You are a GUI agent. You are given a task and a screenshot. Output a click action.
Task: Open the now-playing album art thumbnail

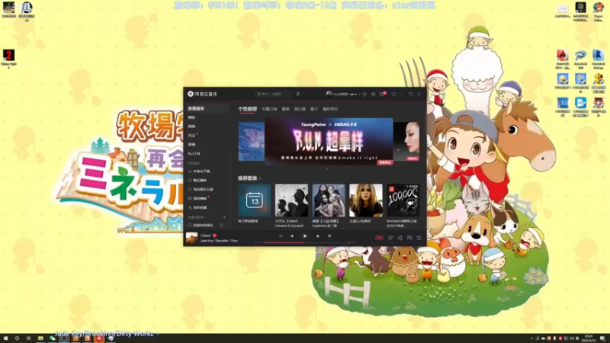tap(191, 238)
